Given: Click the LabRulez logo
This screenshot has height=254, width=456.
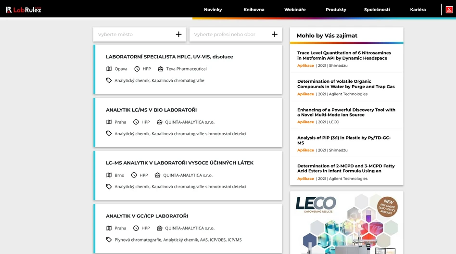Looking at the screenshot, I should 23,10.
